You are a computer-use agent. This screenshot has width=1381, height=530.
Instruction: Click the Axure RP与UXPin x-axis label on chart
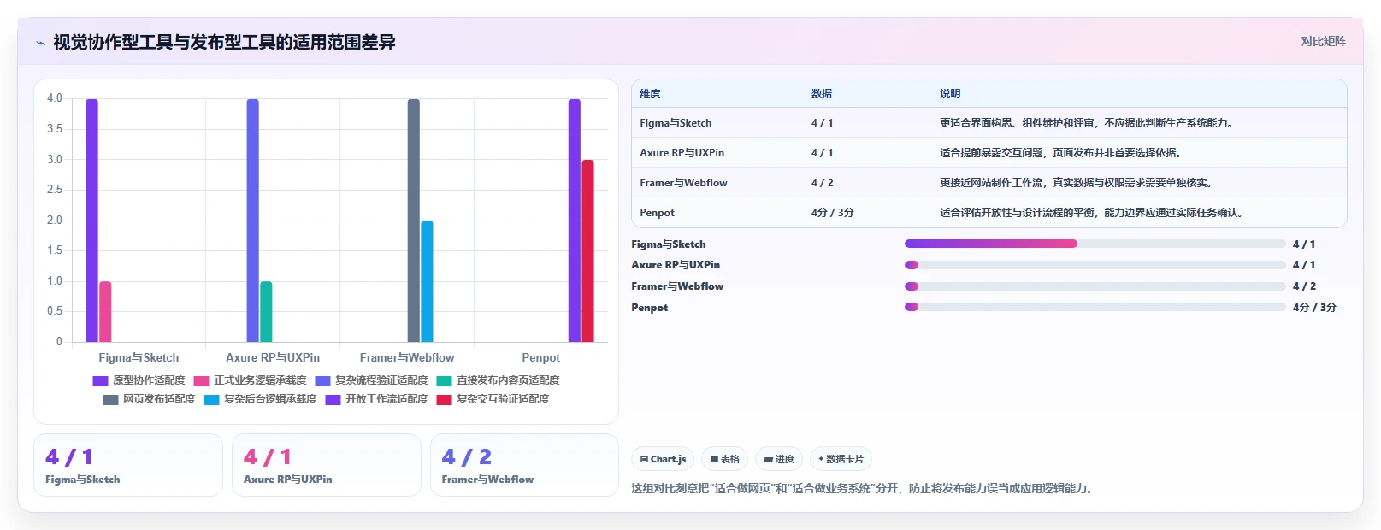[273, 357]
